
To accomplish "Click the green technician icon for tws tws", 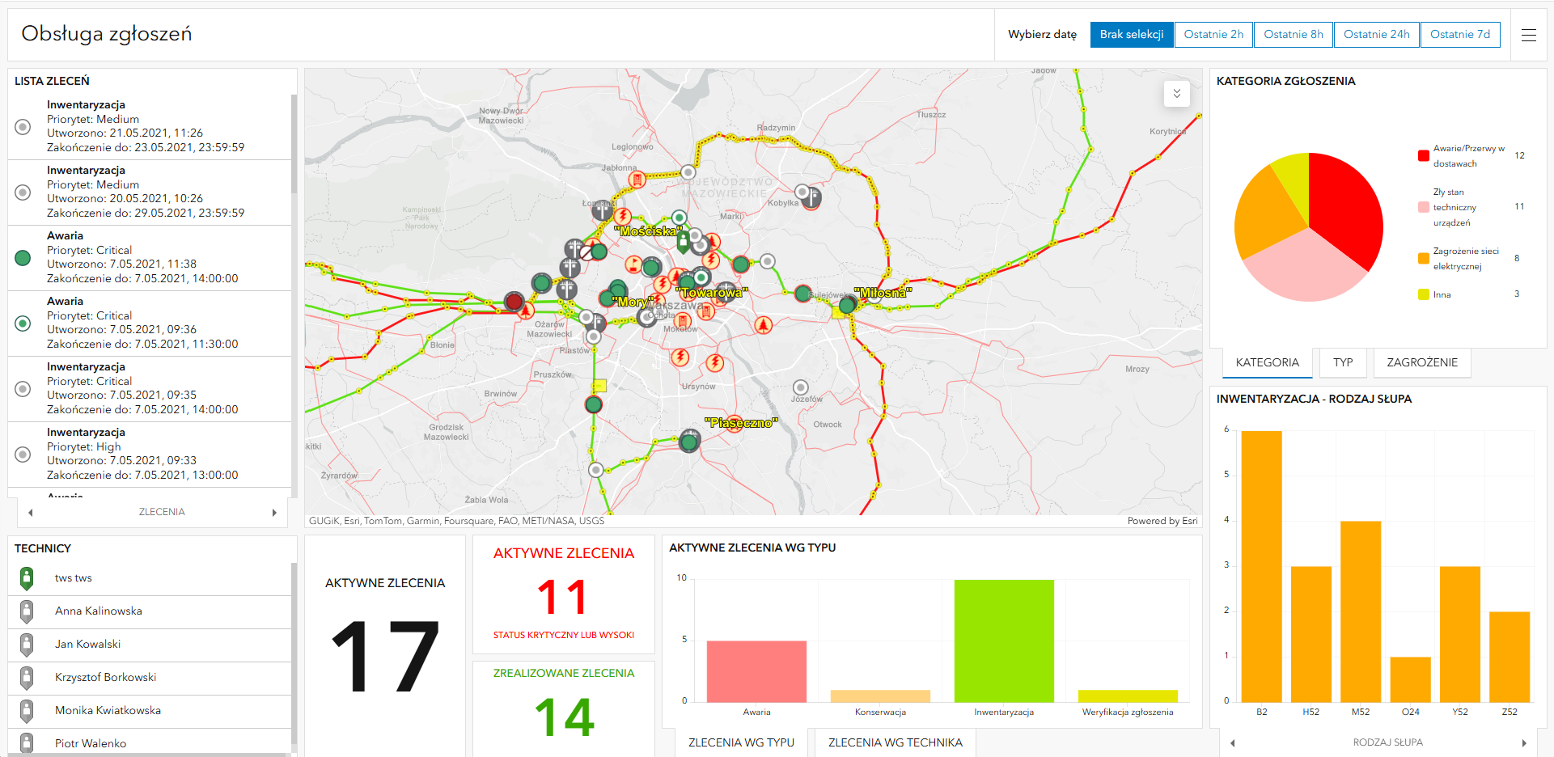I will point(27,578).
